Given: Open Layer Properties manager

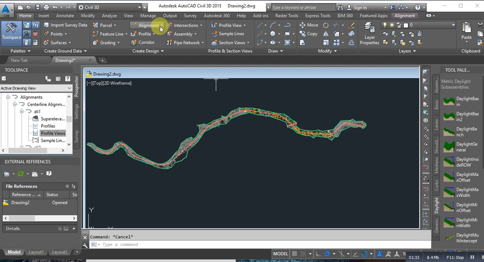Looking at the screenshot, I should point(369,33).
